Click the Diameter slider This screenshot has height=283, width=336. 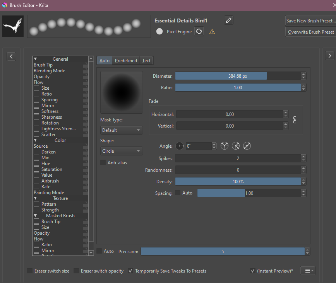pyautogui.click(x=238, y=76)
